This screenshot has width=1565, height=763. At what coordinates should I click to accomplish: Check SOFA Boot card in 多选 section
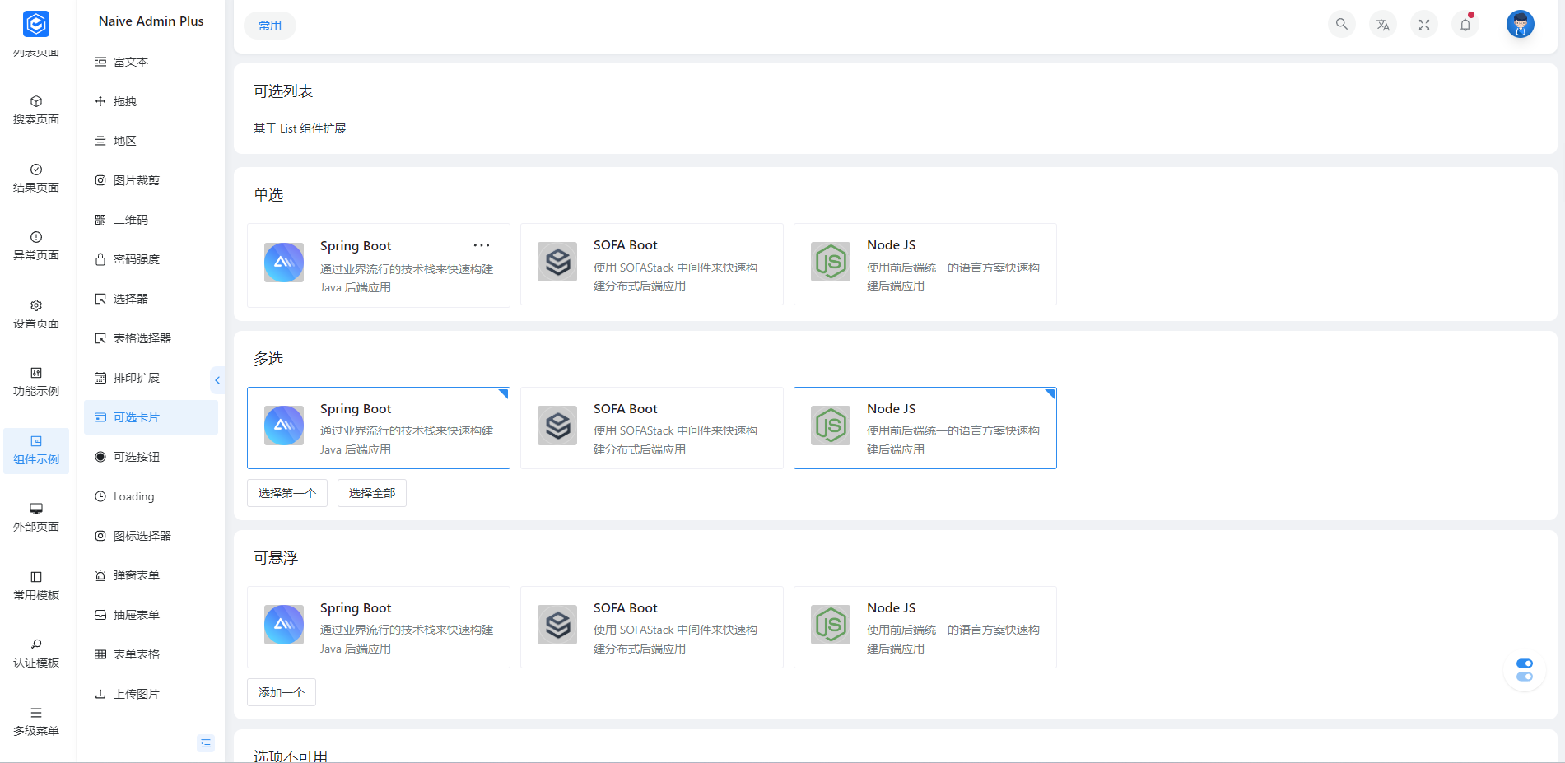(x=652, y=428)
